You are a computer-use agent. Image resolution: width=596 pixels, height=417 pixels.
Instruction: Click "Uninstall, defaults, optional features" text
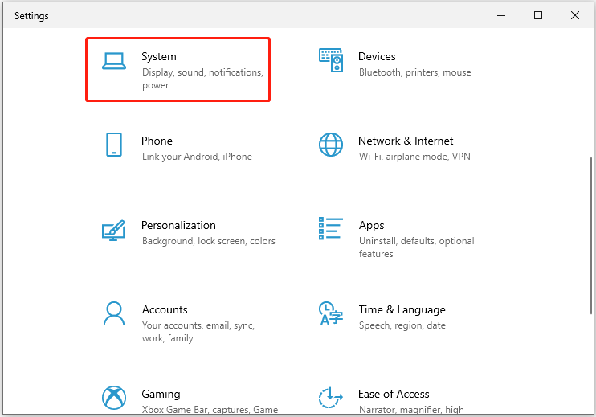click(x=417, y=247)
